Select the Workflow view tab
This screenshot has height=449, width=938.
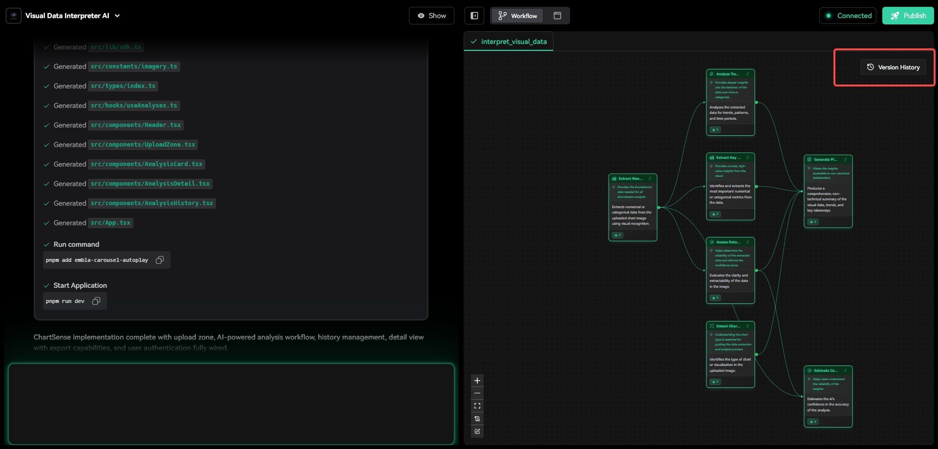click(517, 16)
